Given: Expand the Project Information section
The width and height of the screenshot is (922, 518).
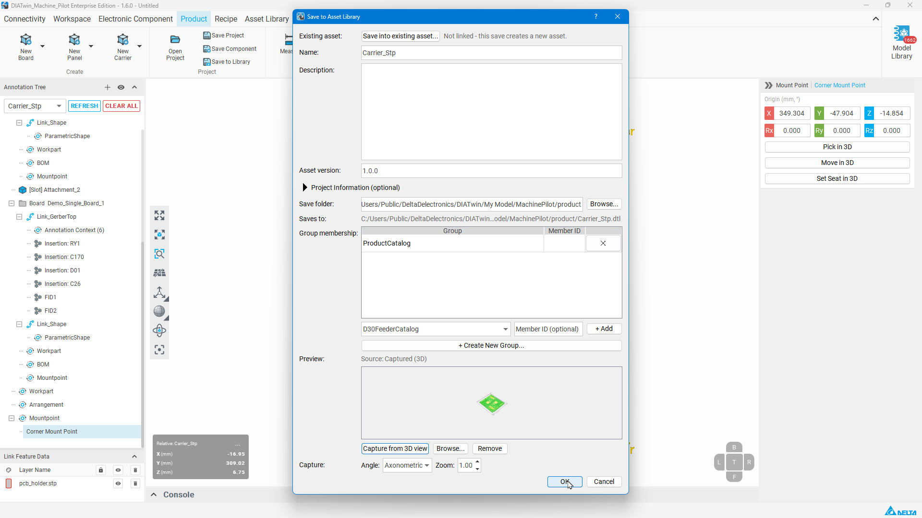Looking at the screenshot, I should 305,188.
